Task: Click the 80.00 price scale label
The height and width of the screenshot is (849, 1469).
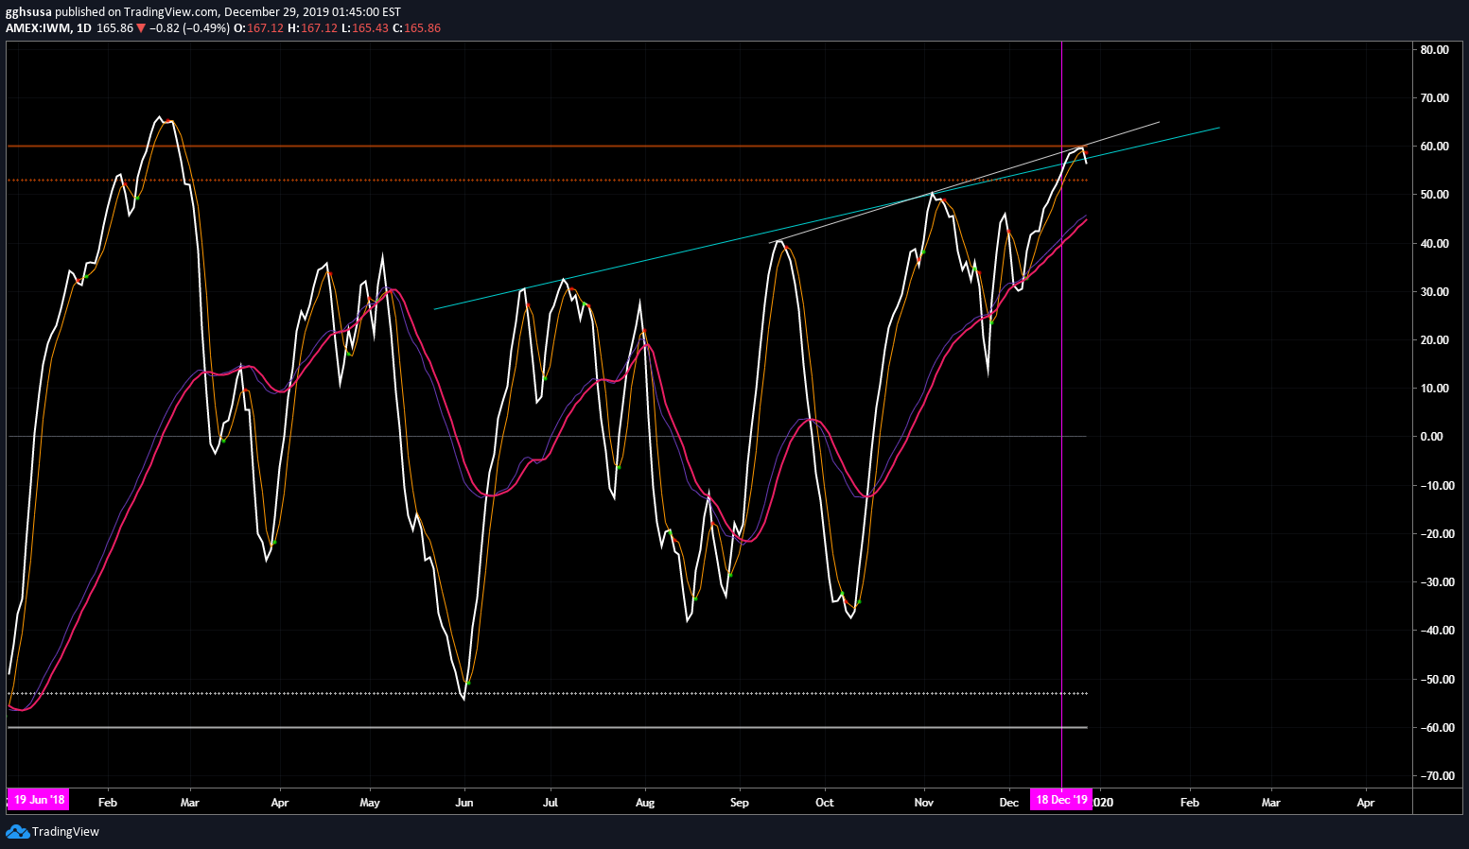Action: pos(1434,50)
